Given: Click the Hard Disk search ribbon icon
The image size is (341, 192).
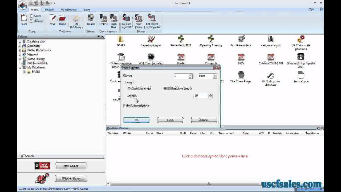Looking at the screenshot, I should [113, 18].
